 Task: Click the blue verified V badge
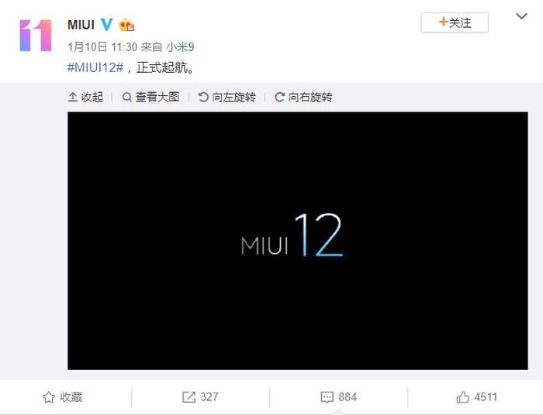[x=107, y=24]
